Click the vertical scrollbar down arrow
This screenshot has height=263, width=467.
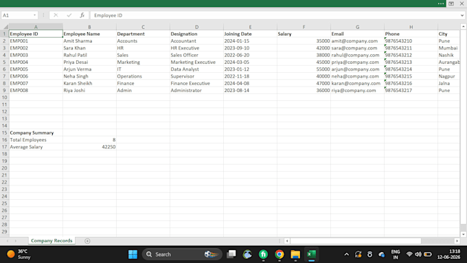463,234
